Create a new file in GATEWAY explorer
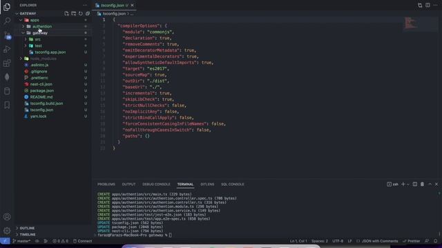Screen dimensions: 442x248 pos(66,13)
